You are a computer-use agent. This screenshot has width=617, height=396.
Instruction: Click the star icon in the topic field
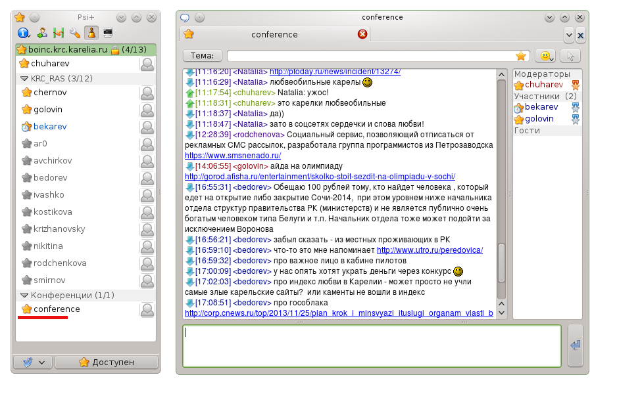click(x=521, y=56)
